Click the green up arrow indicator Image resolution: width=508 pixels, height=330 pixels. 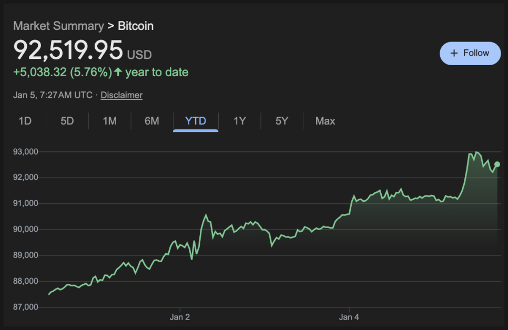(x=118, y=73)
